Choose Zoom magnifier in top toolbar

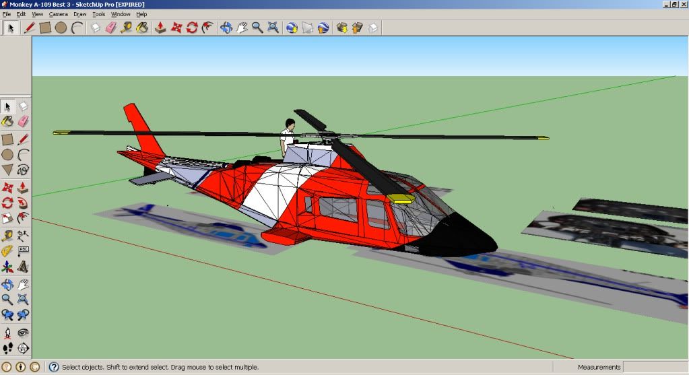click(257, 28)
